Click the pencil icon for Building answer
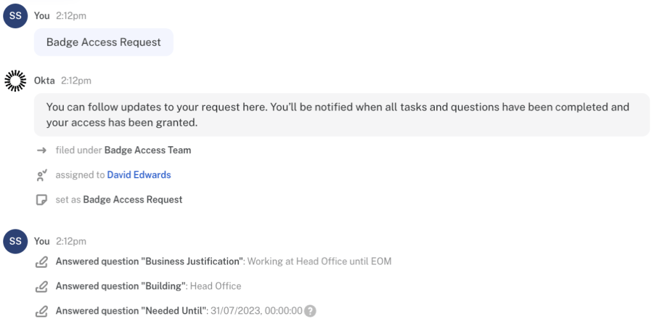This screenshot has height=329, width=652. pos(42,286)
